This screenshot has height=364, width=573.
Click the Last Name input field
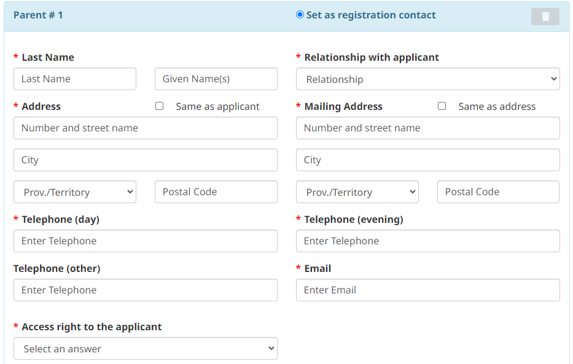click(x=75, y=79)
